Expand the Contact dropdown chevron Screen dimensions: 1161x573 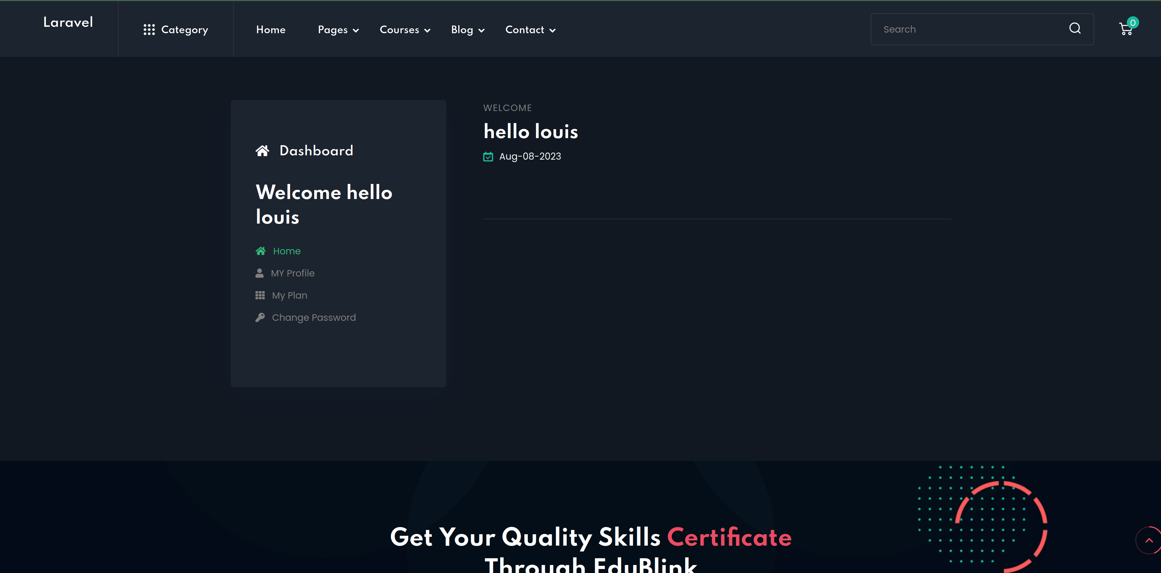pyautogui.click(x=552, y=31)
